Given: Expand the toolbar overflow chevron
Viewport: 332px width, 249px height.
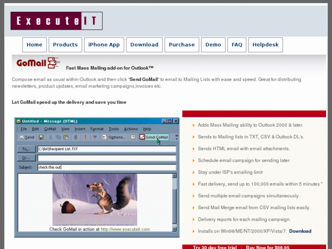Looking at the screenshot, I should click(177, 137).
